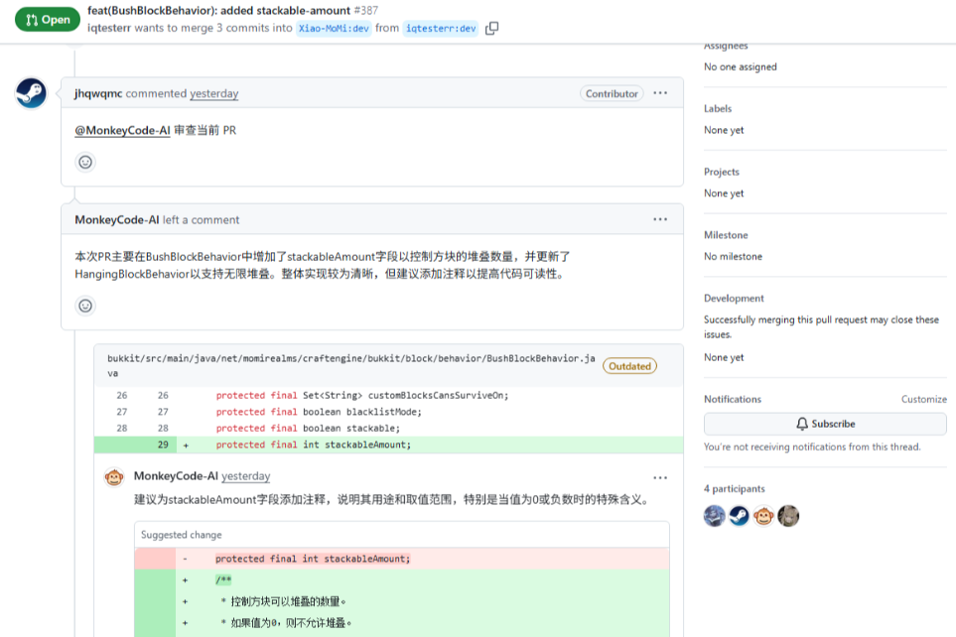
Task: Click line number 29 in diff
Action: (163, 445)
